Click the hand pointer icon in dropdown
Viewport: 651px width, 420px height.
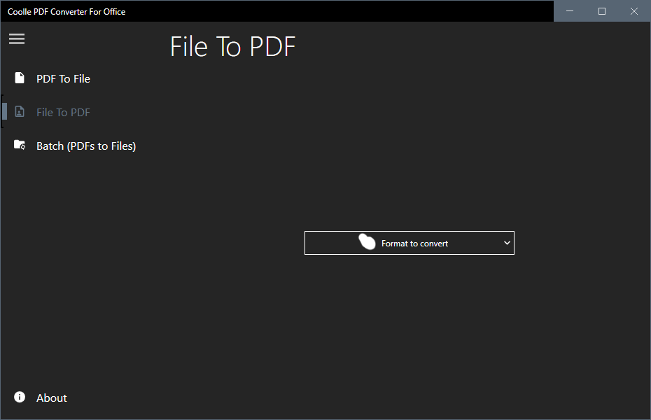click(367, 242)
